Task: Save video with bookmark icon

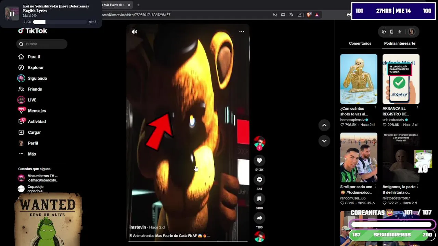Action: (259, 199)
